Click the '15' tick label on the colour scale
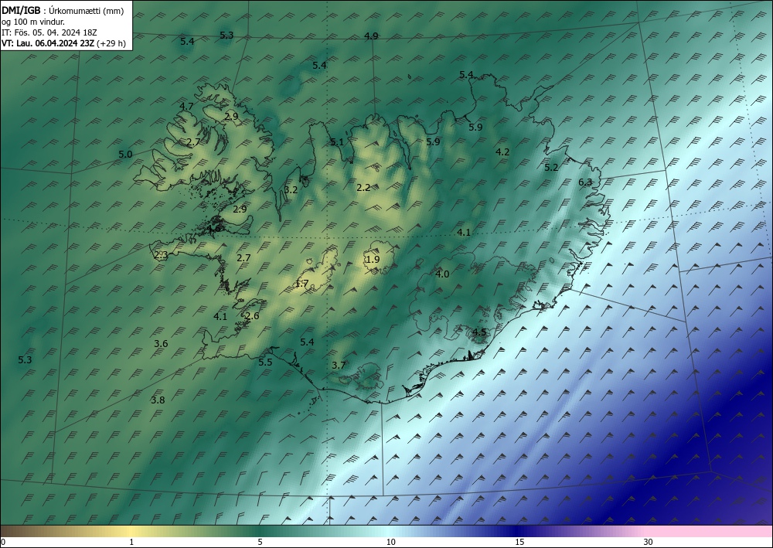Viewport: 773px width, 548px height. (519, 543)
